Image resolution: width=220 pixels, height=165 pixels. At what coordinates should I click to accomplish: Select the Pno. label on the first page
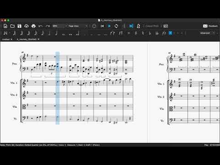[x=15, y=64]
